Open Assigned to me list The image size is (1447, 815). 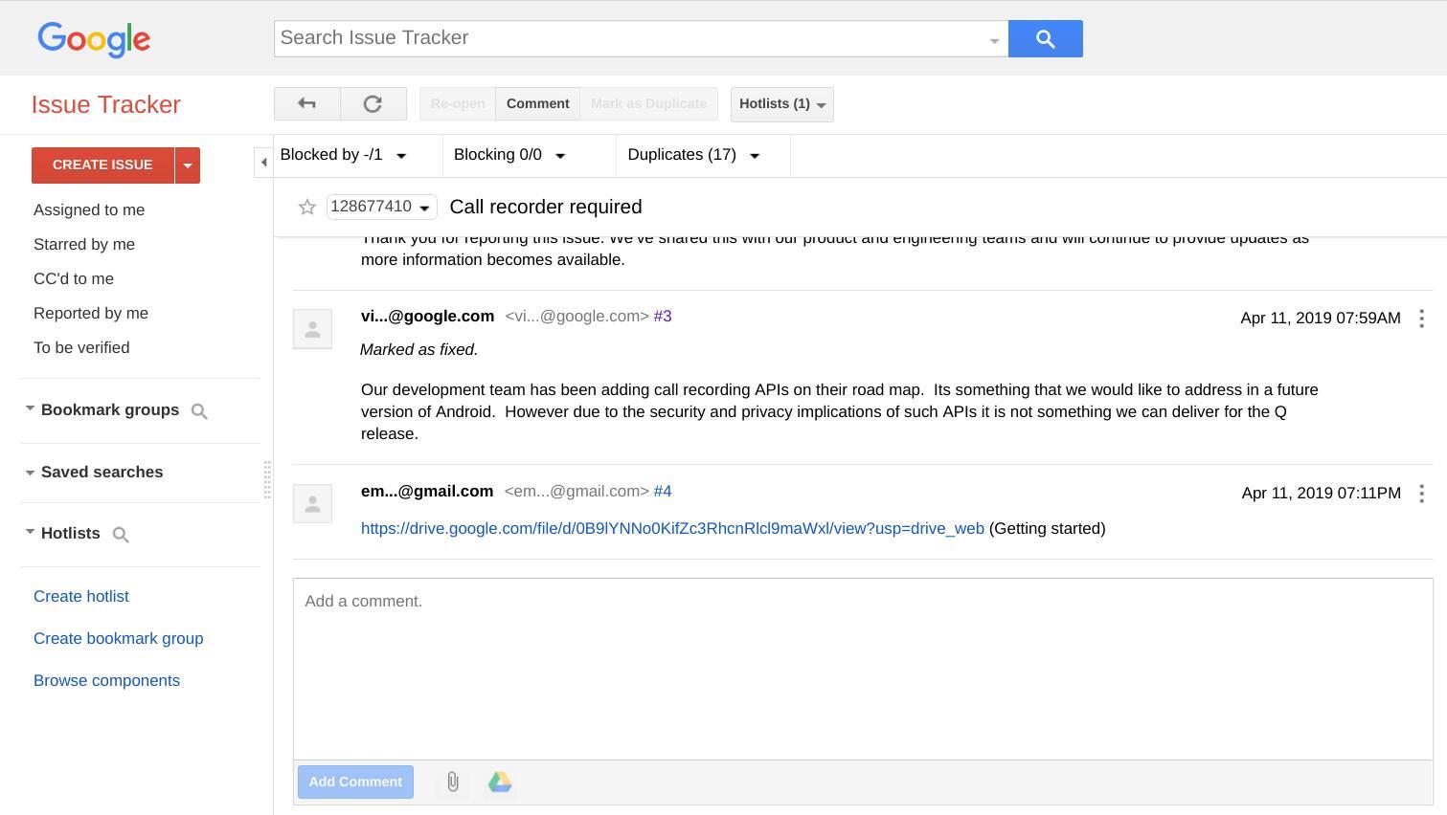(x=89, y=209)
